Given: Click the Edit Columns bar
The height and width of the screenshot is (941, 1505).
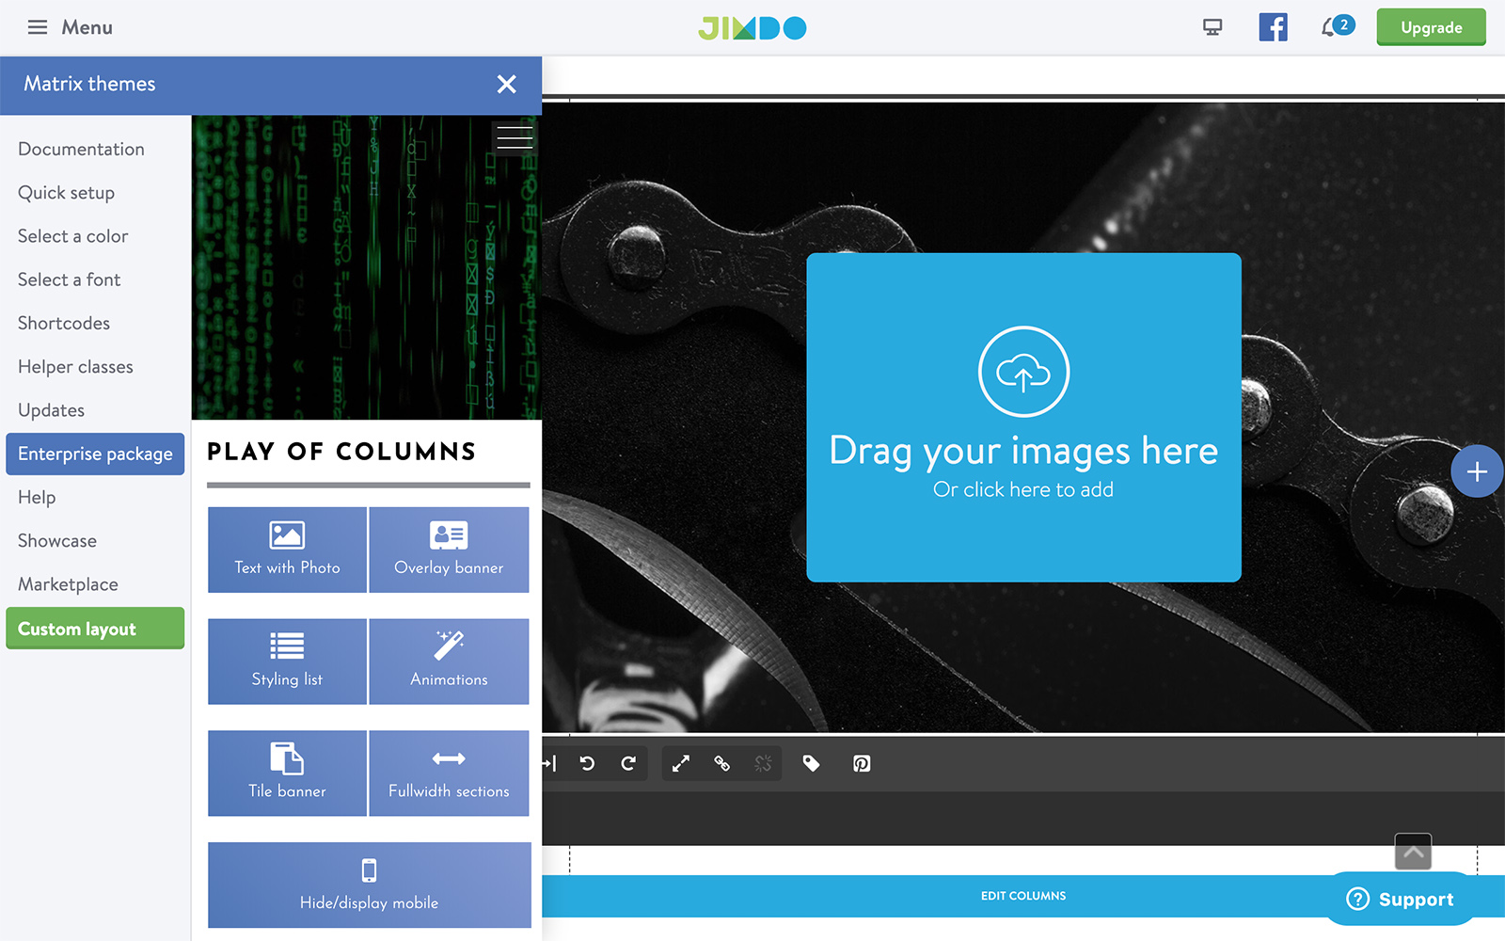Looking at the screenshot, I should (1022, 895).
